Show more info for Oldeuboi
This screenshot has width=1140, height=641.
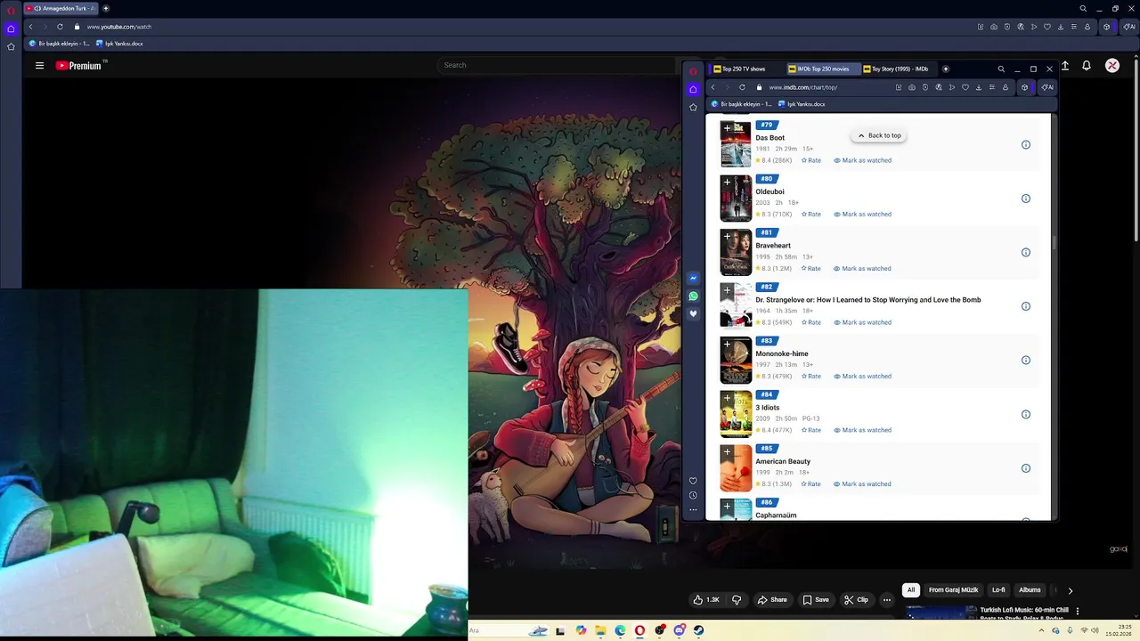[1026, 199]
